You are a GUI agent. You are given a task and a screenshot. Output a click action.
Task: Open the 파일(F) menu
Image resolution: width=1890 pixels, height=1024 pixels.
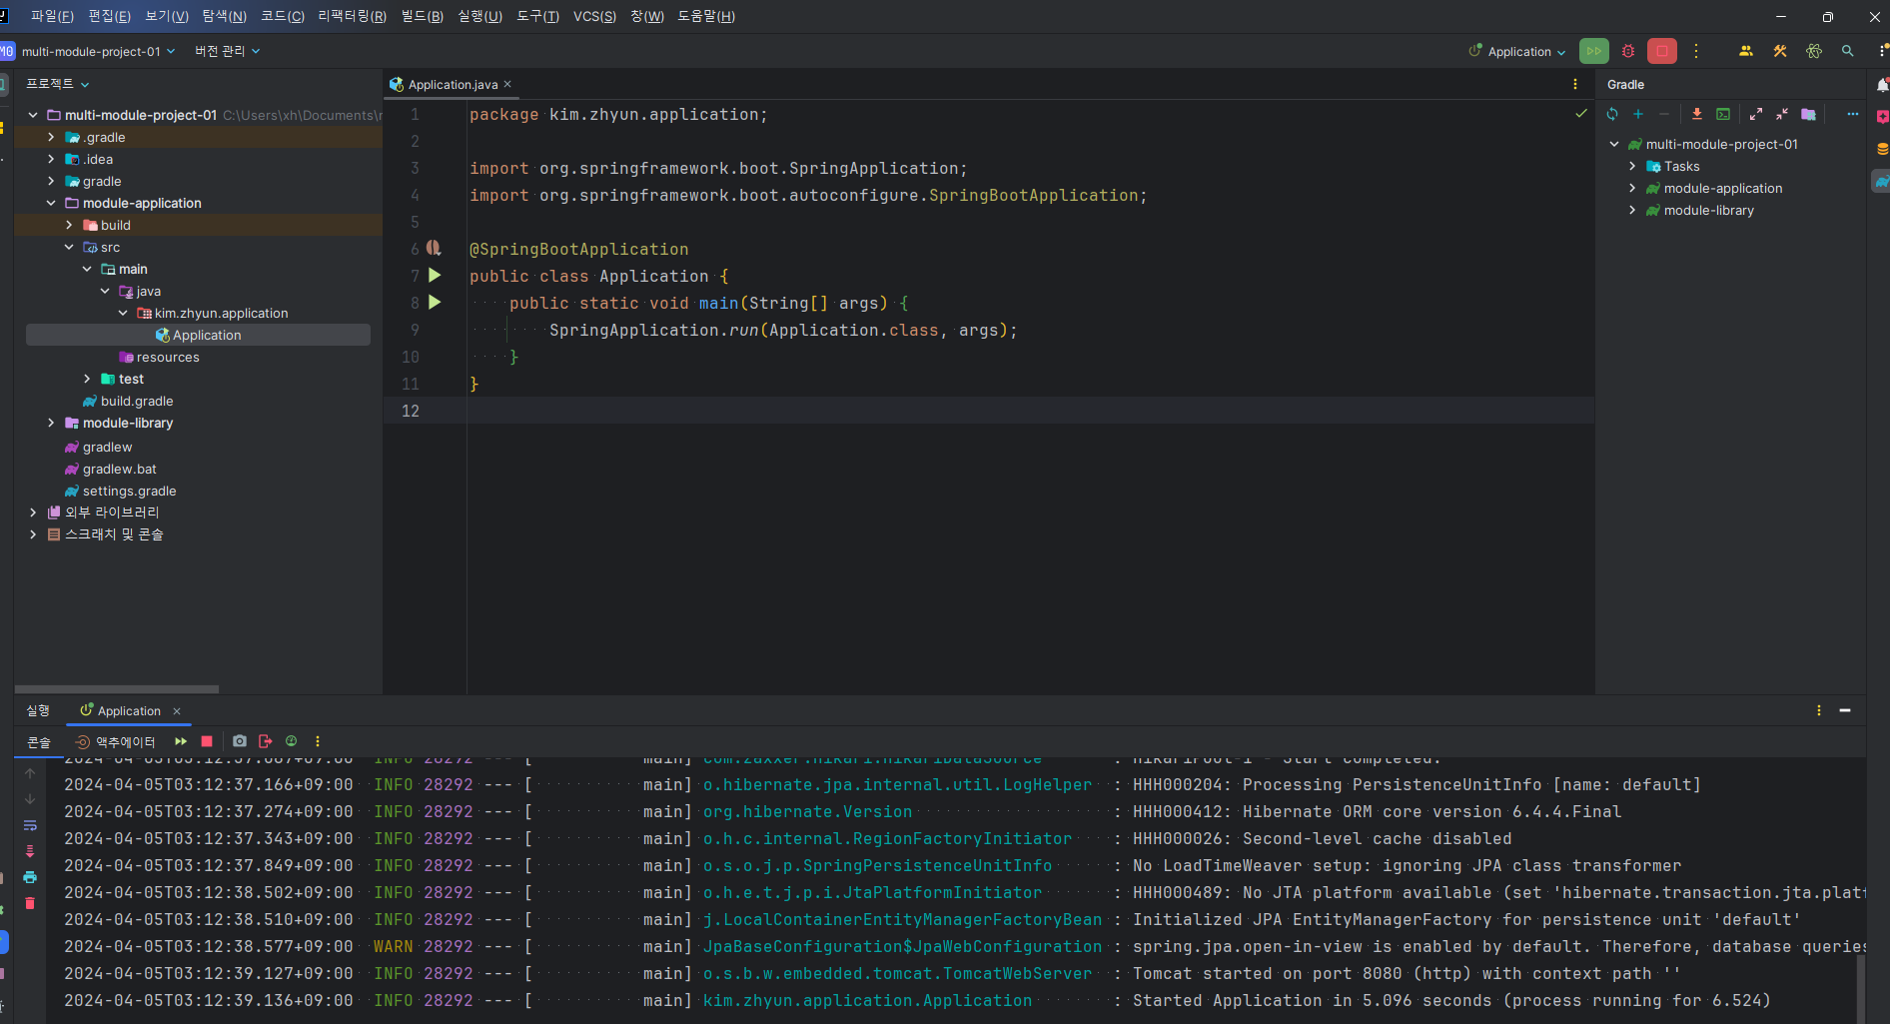(52, 16)
